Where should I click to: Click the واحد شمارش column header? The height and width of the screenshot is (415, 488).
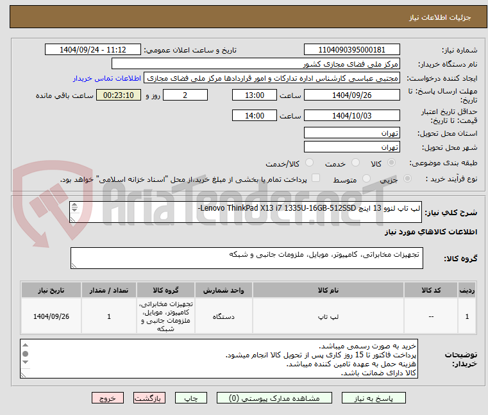[x=223, y=290]
